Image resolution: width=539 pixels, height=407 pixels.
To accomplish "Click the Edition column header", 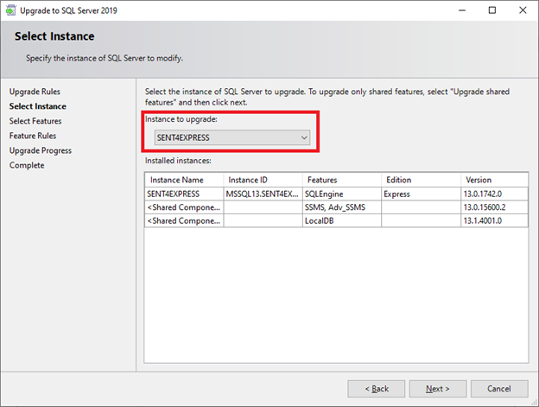I will (x=421, y=180).
